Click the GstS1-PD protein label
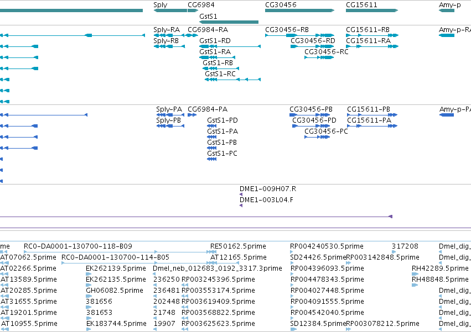This screenshot has width=471, height=332. pos(222,120)
